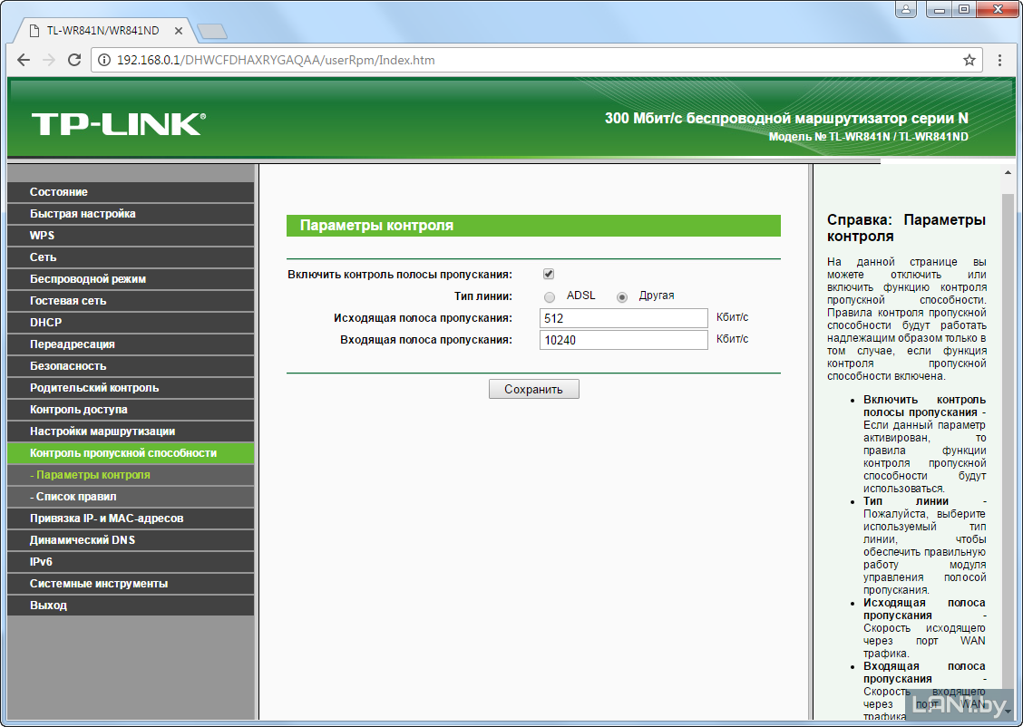The height and width of the screenshot is (727, 1023).
Task: Close the TL-WR841N/WR841ND tab
Action: coord(178,31)
